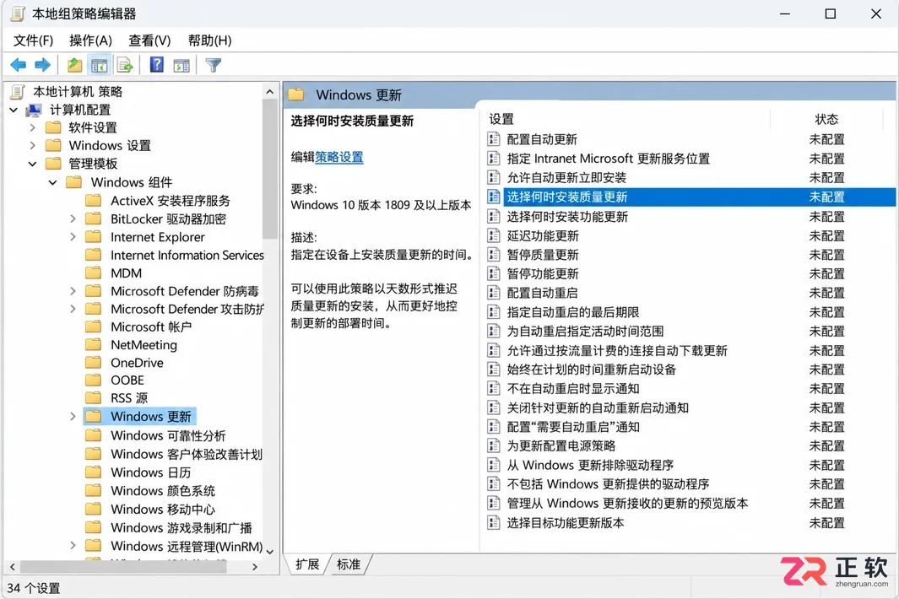The width and height of the screenshot is (899, 599).
Task: Switch to the 标准 tab
Action: coord(349,564)
